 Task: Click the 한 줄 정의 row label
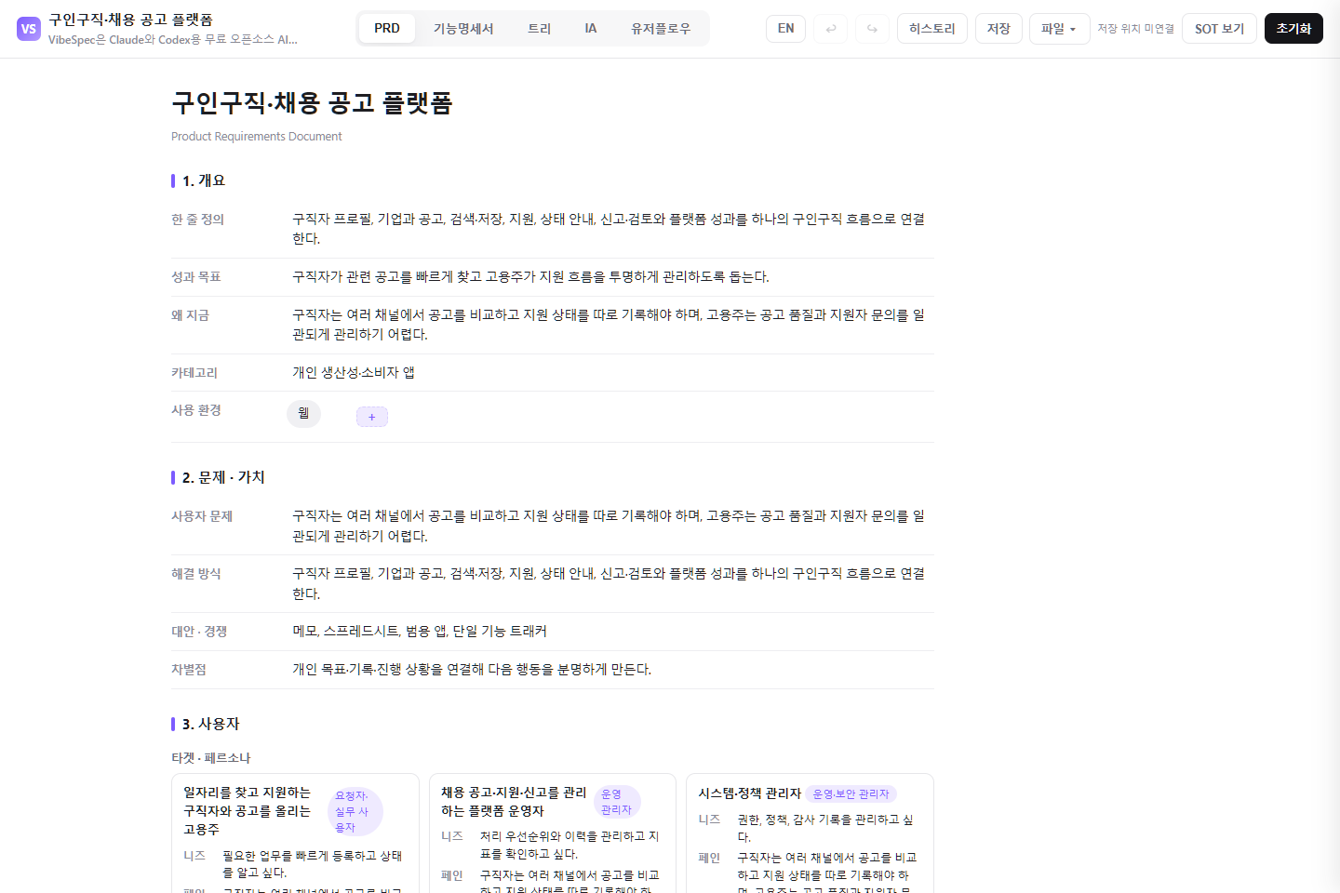pyautogui.click(x=197, y=220)
